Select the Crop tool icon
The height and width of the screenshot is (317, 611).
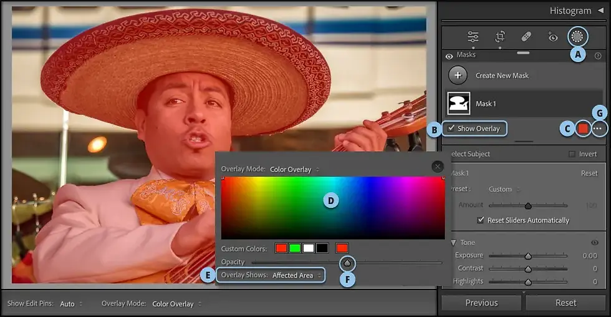pos(500,37)
